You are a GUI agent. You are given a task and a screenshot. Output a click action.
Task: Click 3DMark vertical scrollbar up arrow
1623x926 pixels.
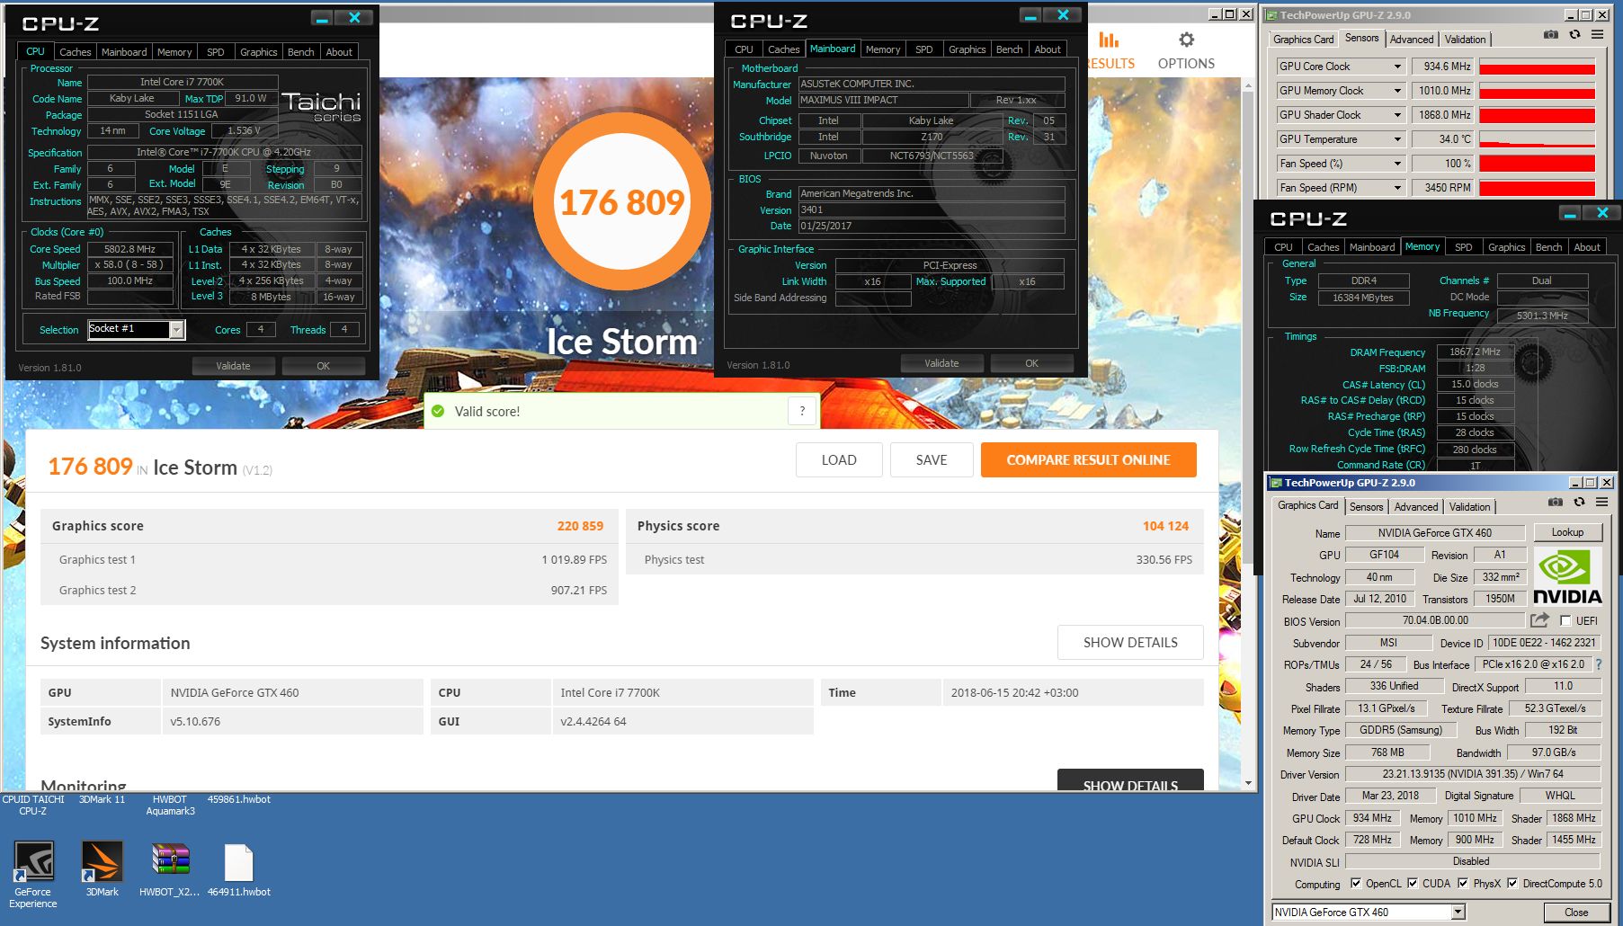coord(1247,85)
